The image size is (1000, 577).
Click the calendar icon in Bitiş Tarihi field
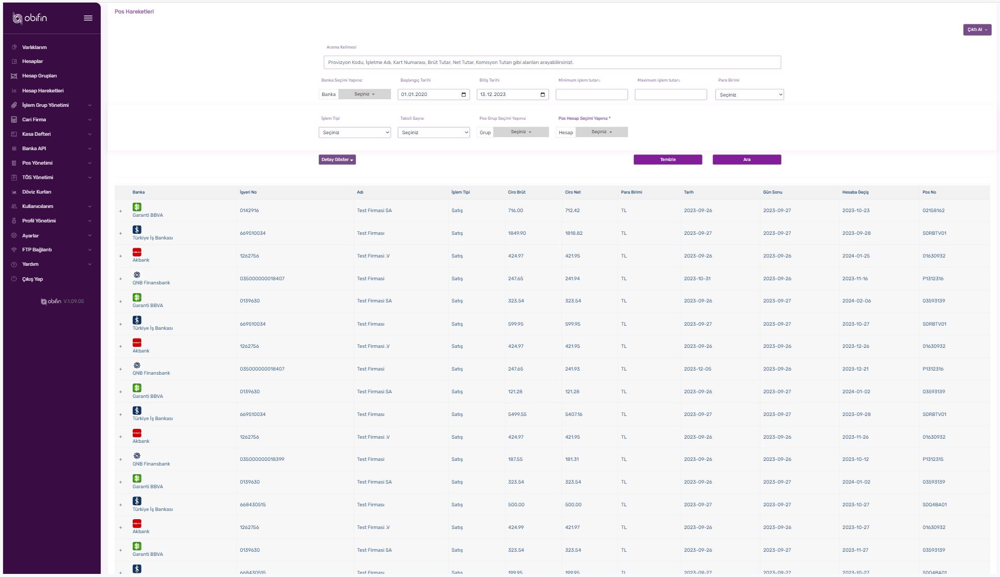pyautogui.click(x=542, y=94)
